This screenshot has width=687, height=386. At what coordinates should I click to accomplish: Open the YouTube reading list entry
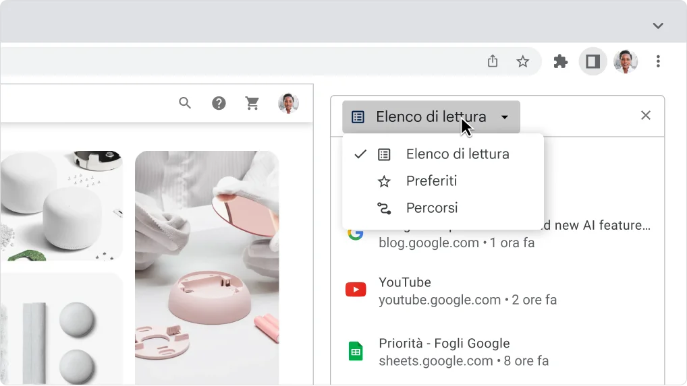[x=498, y=291]
